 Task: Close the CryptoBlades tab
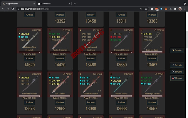pyautogui.click(x=34, y=4)
